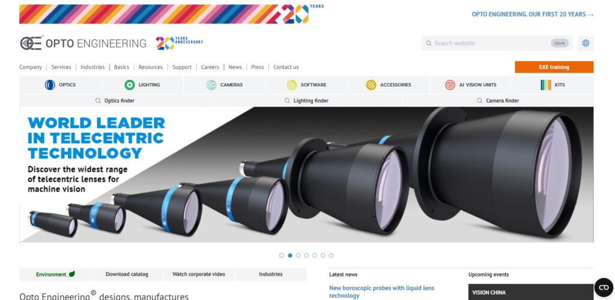Image resolution: width=615 pixels, height=300 pixels.
Task: Click the EXE training button
Action: (554, 67)
